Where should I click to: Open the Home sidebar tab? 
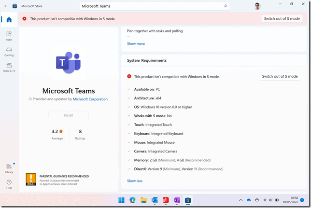click(9, 20)
